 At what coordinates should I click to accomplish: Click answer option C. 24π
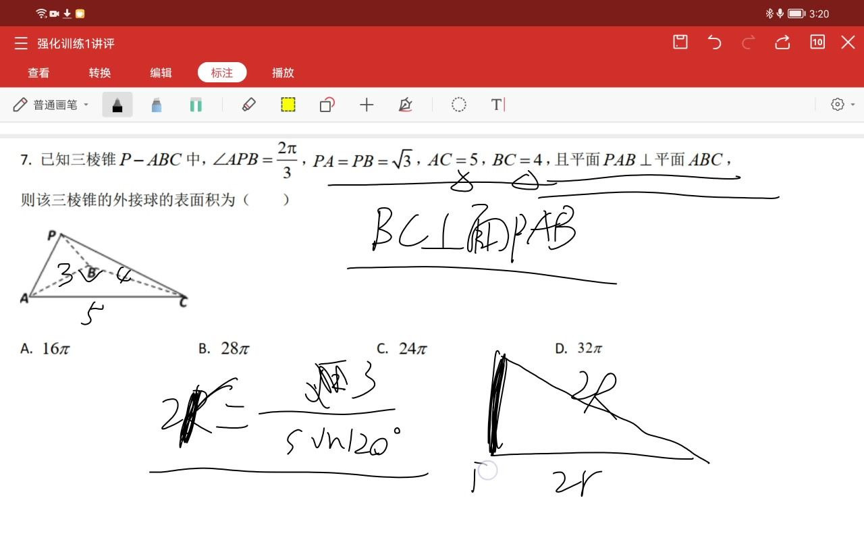[x=402, y=348]
